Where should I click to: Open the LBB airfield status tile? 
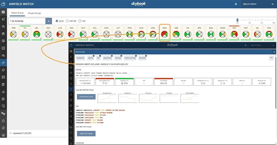point(176,33)
